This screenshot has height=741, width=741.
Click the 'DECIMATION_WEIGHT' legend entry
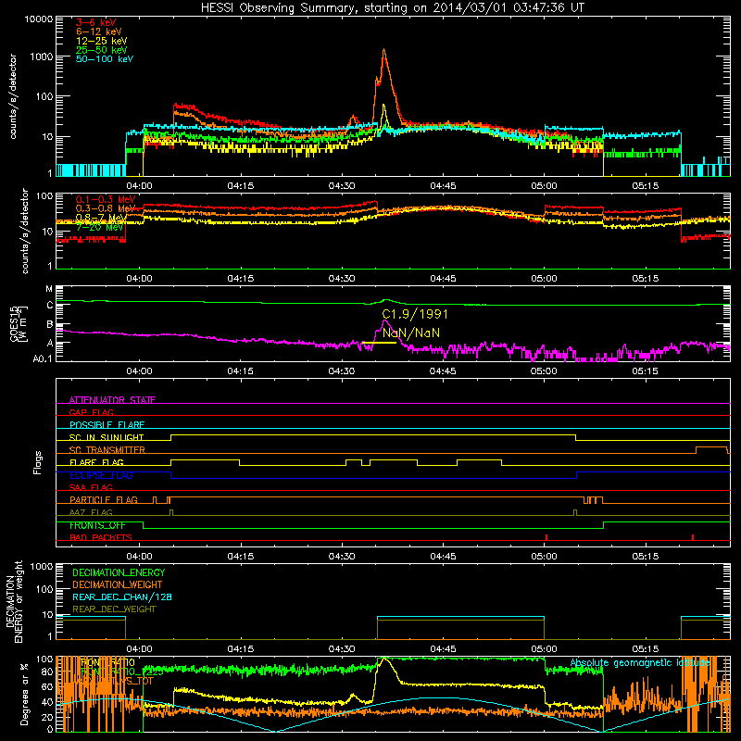(x=118, y=584)
